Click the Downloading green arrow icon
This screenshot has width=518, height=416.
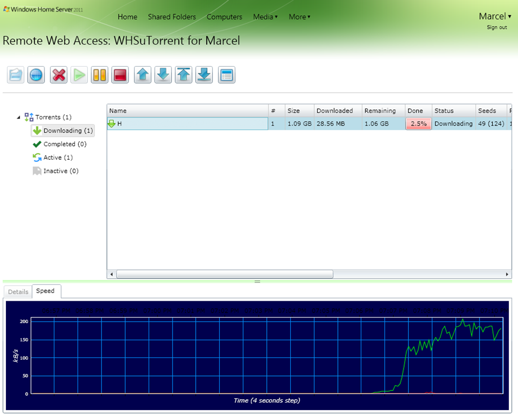click(x=37, y=131)
